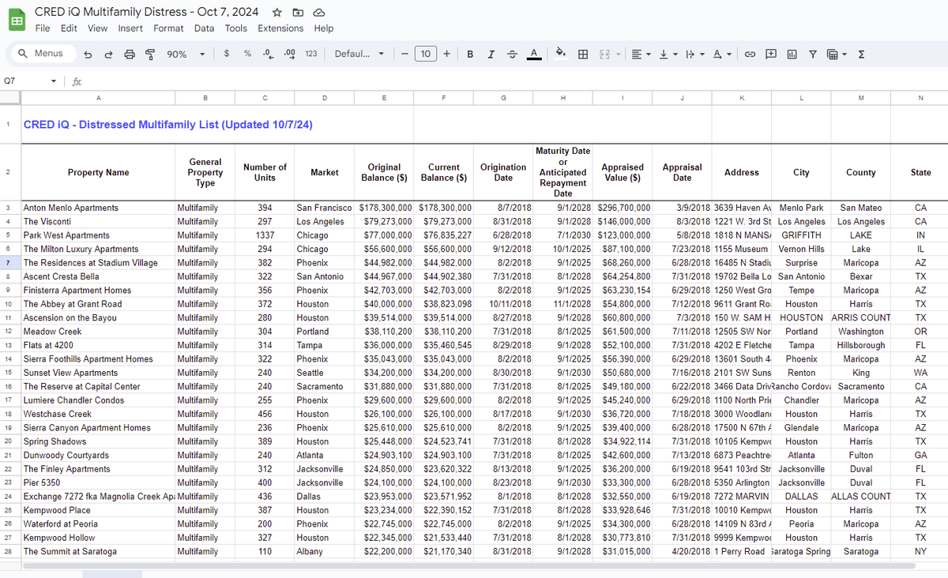Open the Default font dropdown

tap(359, 54)
